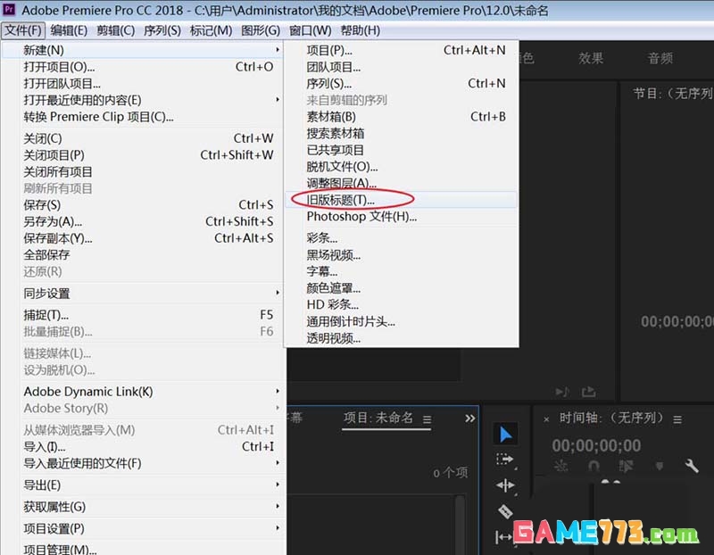Screen dimensions: 714x555
Task: Choose 另存为(A)... entry
Action: pos(143,221)
